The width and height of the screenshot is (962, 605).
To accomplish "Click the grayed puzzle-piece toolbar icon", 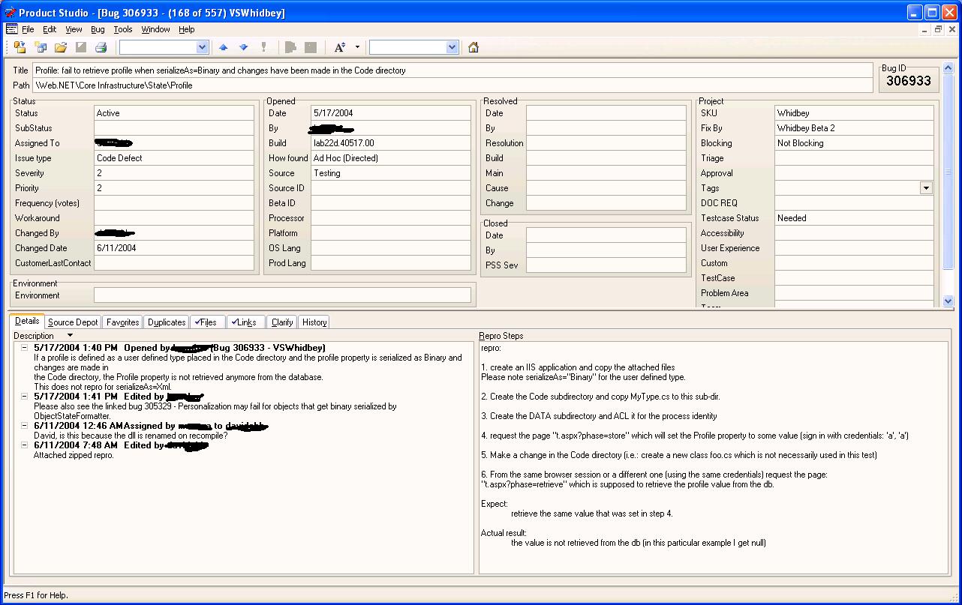I will (291, 47).
